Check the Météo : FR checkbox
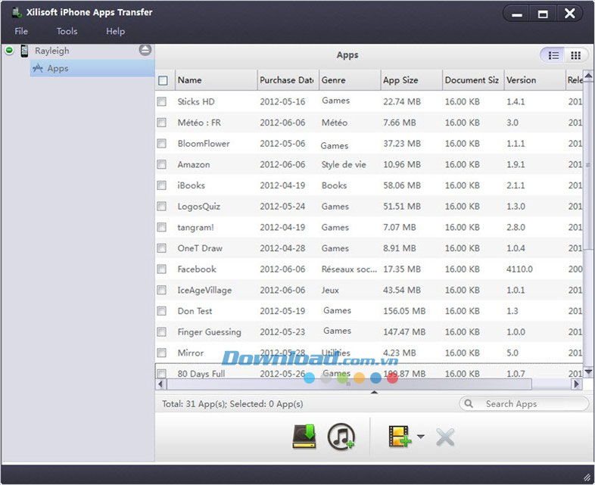595x485 pixels. pyautogui.click(x=162, y=122)
